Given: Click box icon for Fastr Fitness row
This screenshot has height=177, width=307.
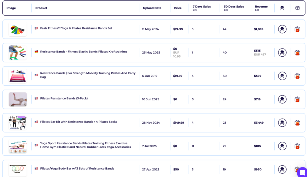Looking at the screenshot, I should pyautogui.click(x=297, y=29).
